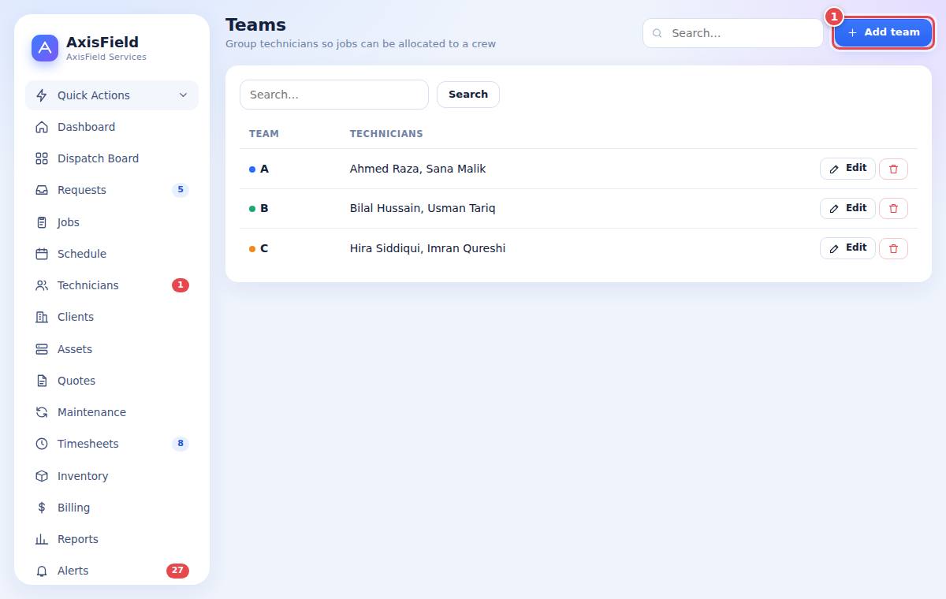
Task: Click the blue dot beside team A
Action: click(x=252, y=169)
